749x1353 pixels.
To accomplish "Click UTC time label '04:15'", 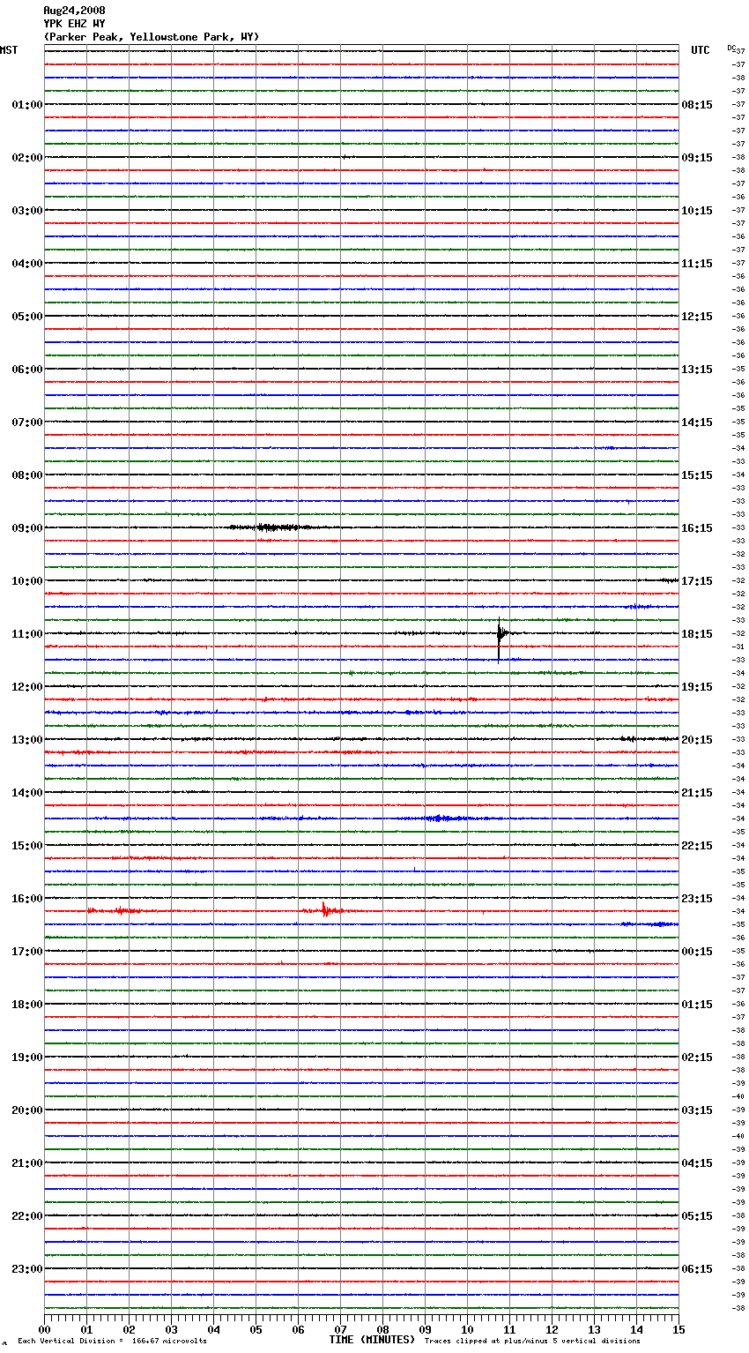I will coord(697,1163).
